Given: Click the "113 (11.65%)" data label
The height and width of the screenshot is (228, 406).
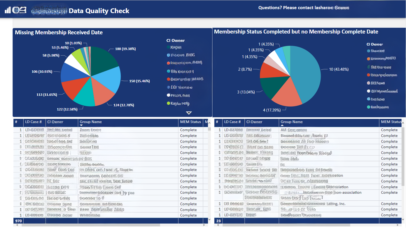Looking at the screenshot, I should pyautogui.click(x=47, y=95).
